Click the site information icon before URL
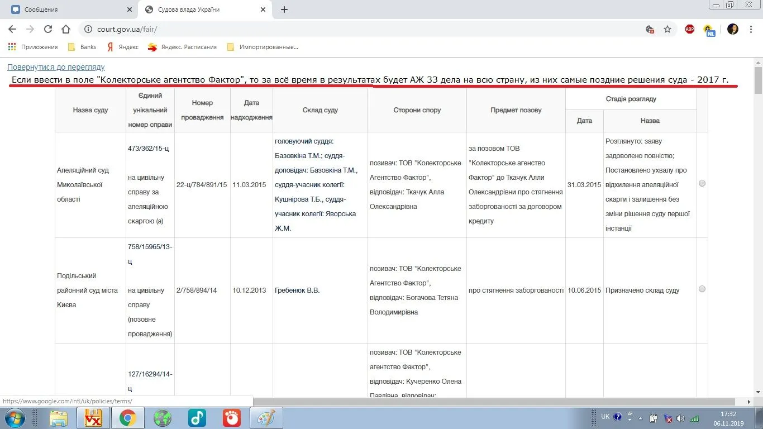This screenshot has width=763, height=429. tap(87, 29)
